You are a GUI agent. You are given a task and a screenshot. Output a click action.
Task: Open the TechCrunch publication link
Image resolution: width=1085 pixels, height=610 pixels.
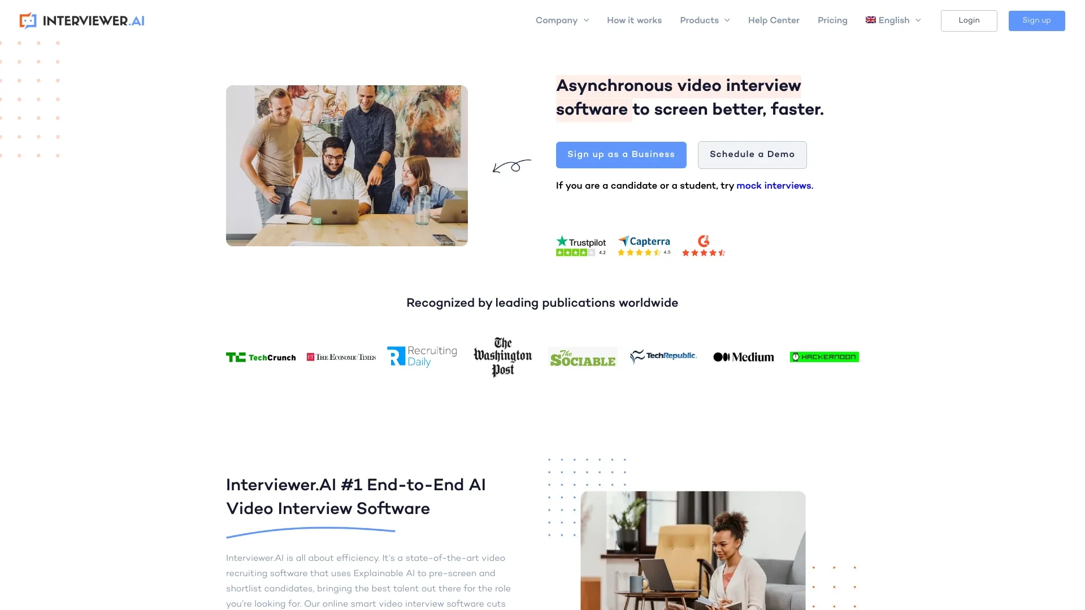[x=261, y=357]
